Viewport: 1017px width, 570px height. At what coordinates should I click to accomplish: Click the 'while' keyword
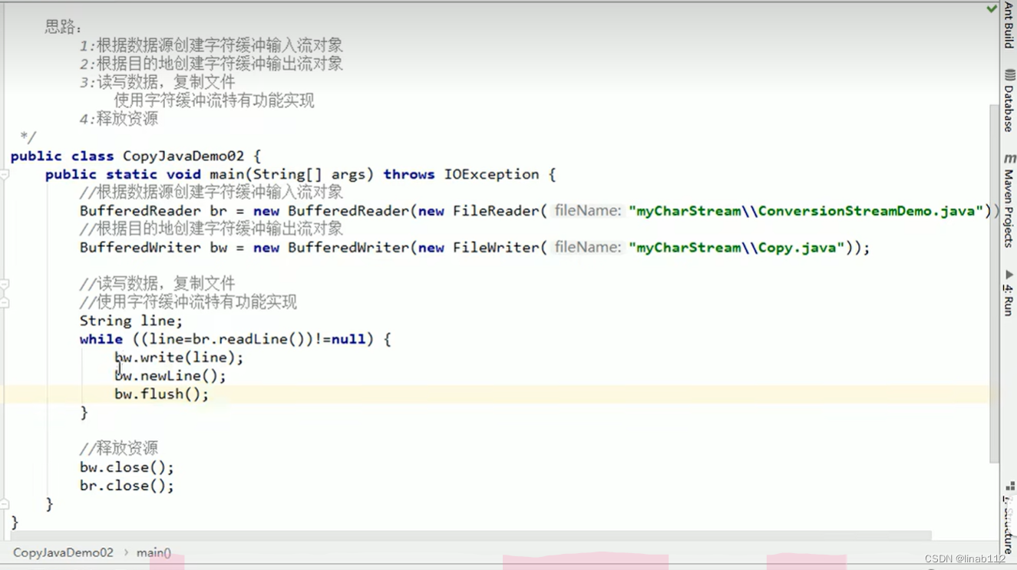(101, 339)
